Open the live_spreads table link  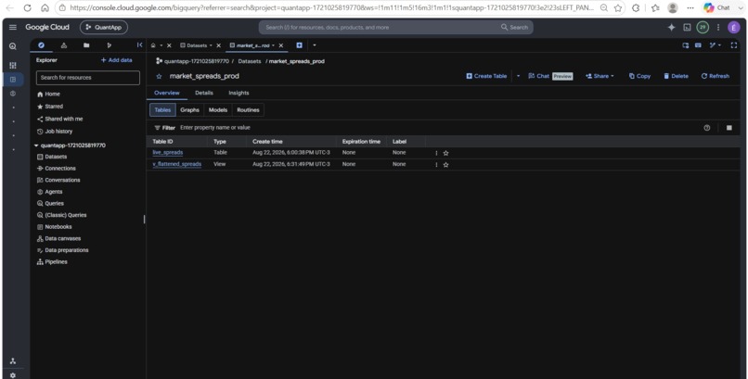pyautogui.click(x=167, y=152)
